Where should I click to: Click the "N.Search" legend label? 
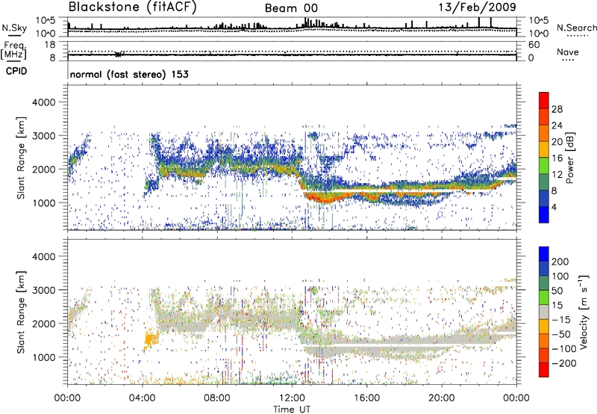pos(577,28)
